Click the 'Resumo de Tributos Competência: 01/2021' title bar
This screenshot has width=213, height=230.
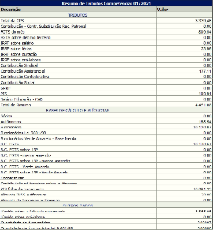click(106, 3)
